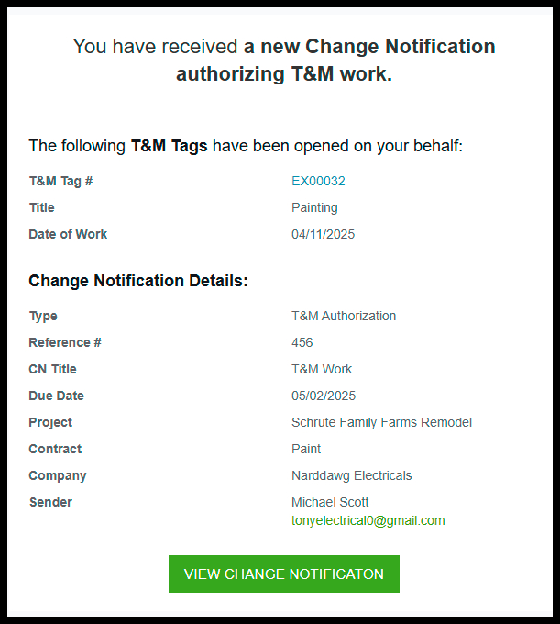Click the T&M Authorization type value
Image resolution: width=560 pixels, height=624 pixels.
click(x=344, y=316)
